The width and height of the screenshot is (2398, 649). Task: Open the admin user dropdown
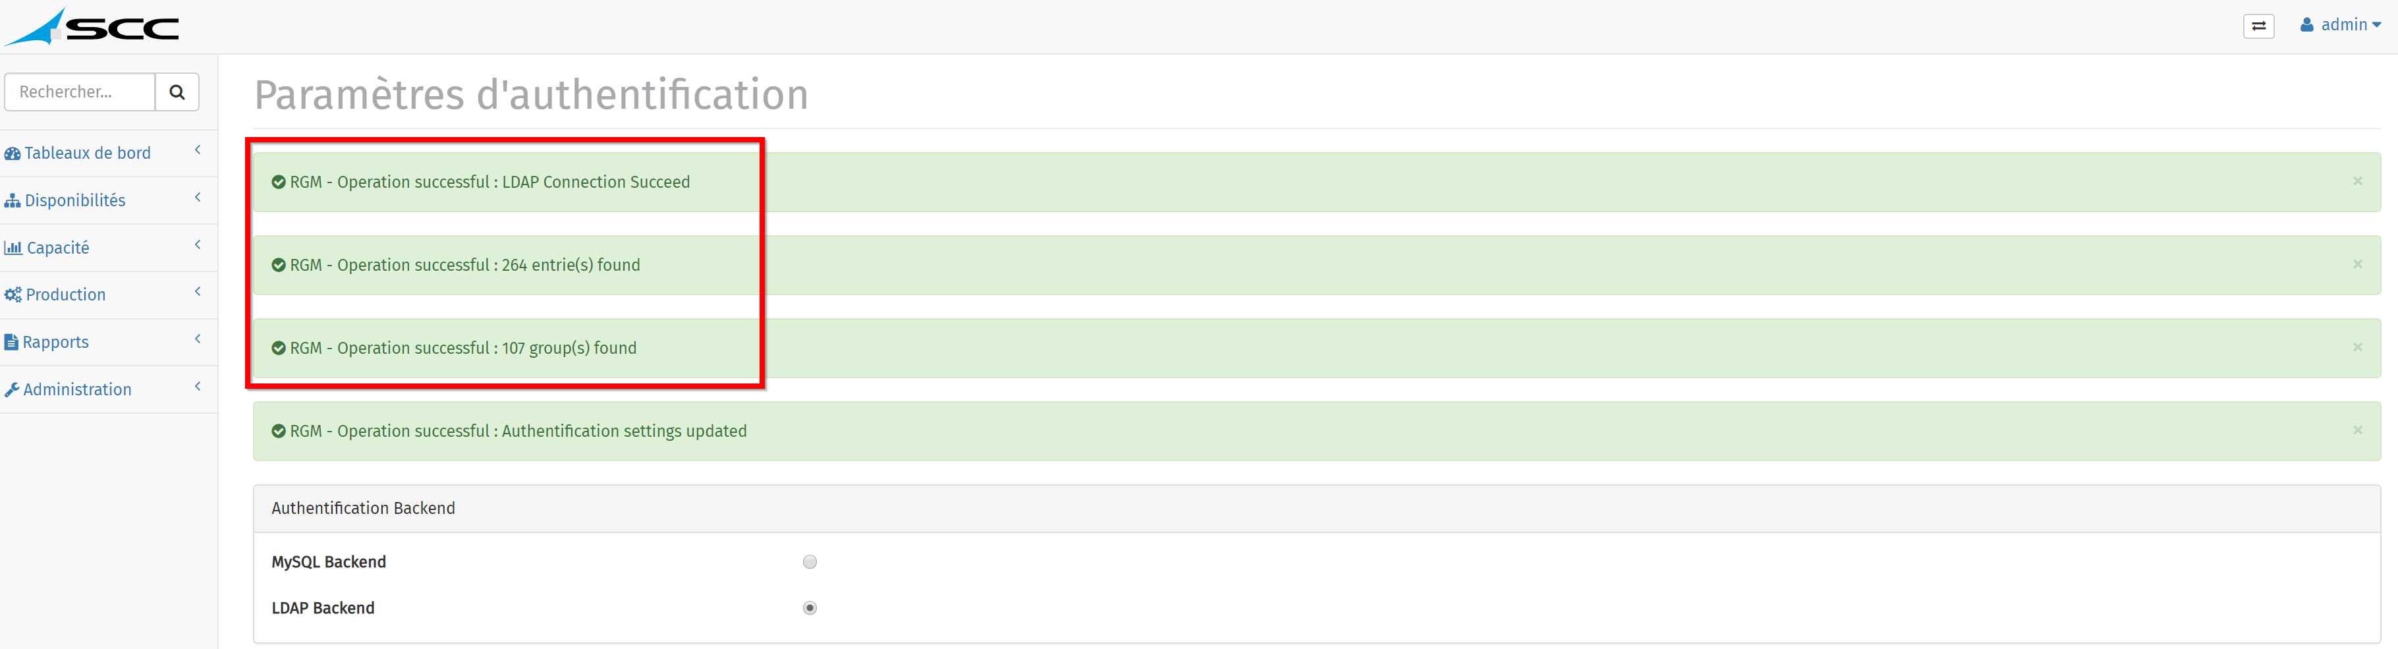[2340, 25]
